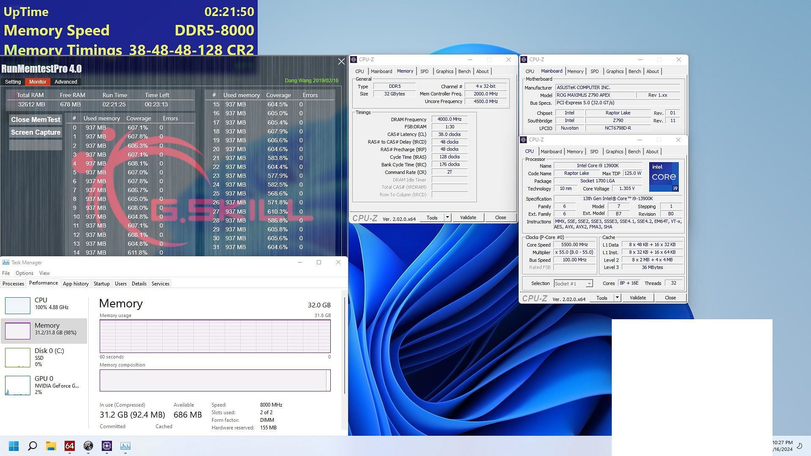Click the App history tab in Task Manager

(75, 283)
